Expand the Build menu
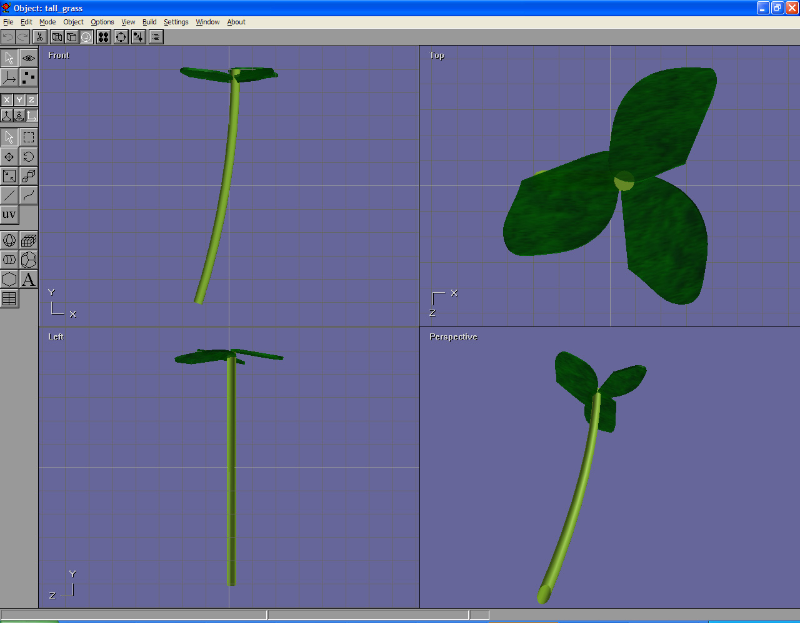This screenshot has height=623, width=800. click(x=149, y=22)
